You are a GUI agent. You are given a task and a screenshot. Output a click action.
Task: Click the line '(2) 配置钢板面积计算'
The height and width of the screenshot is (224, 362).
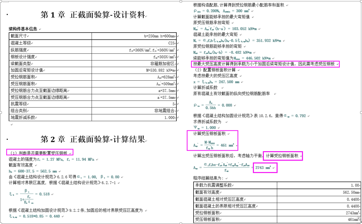[215, 70]
